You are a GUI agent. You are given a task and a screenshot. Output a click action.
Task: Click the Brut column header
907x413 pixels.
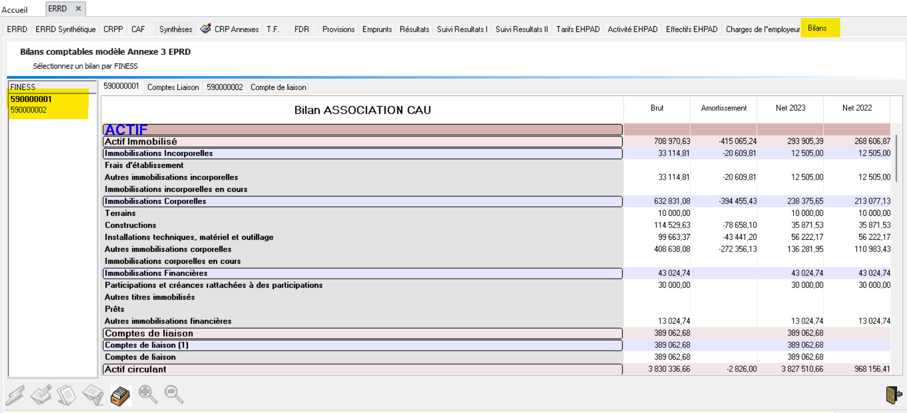[x=657, y=108]
